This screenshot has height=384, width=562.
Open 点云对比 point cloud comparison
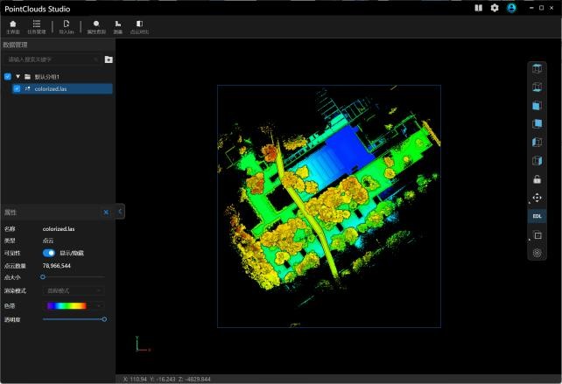coord(139,26)
